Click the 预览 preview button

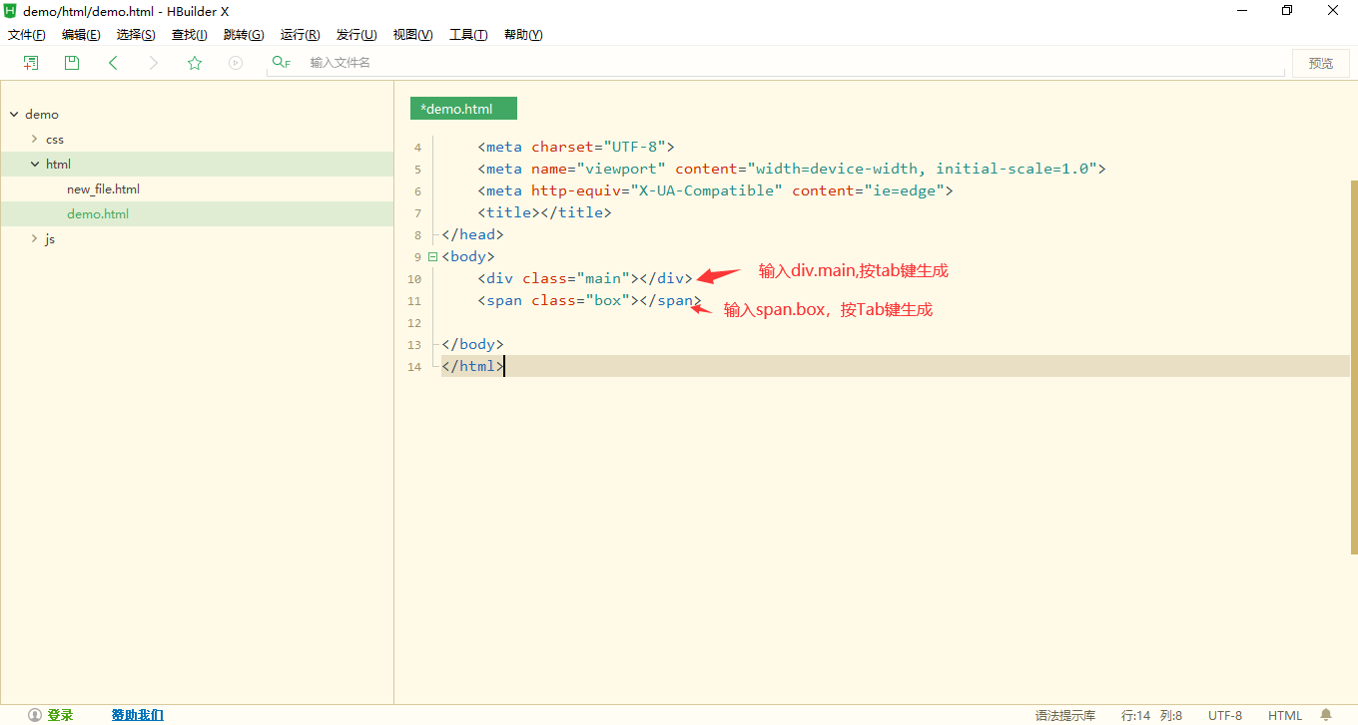point(1321,63)
